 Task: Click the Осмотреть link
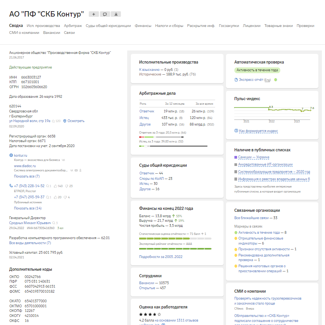tap(76, 121)
